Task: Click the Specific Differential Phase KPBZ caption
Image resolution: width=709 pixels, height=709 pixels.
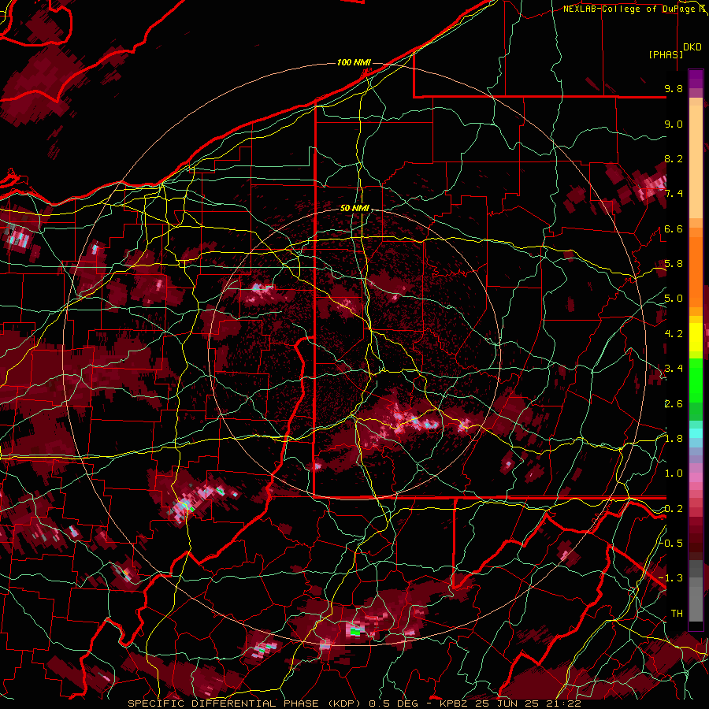Action: tap(354, 703)
